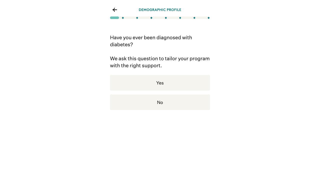Click the 'tailor your program' explanation text

pos(160,62)
